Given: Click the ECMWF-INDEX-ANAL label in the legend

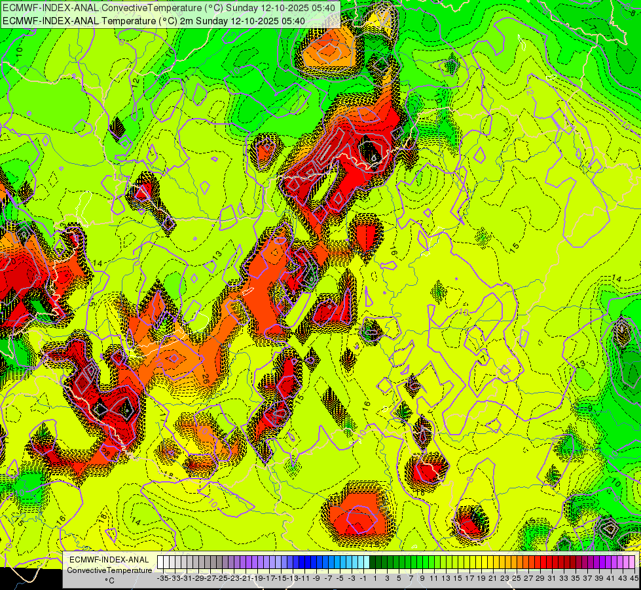Looking at the screenshot, I should [x=109, y=560].
